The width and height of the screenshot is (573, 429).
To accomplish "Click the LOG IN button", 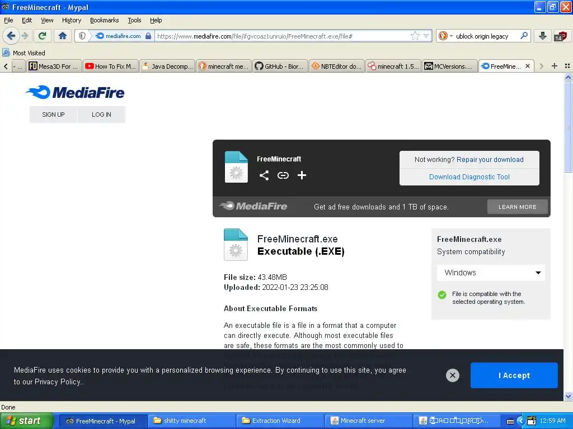I will coord(101,115).
